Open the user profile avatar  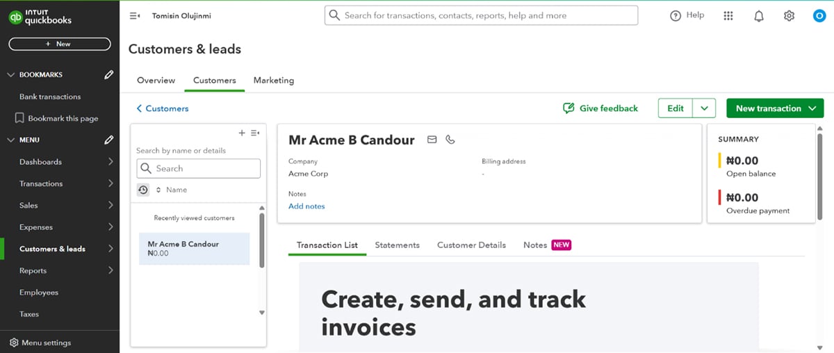click(x=819, y=15)
